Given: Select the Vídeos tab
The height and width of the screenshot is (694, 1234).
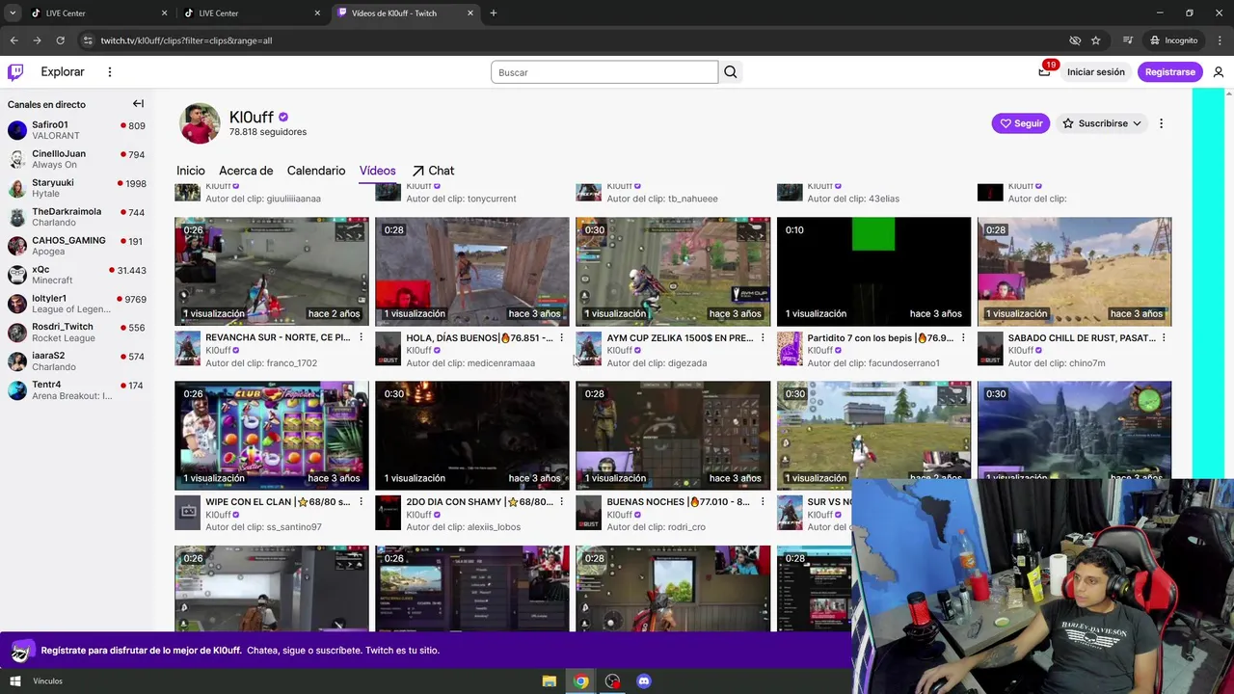Looking at the screenshot, I should [378, 171].
